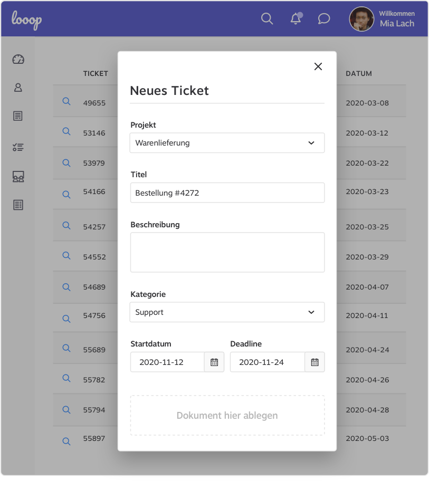Click the Titel input field
This screenshot has width=429, height=481.
(x=227, y=193)
